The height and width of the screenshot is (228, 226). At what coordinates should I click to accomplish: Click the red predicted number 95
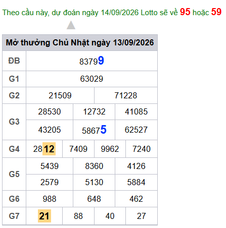point(185,12)
